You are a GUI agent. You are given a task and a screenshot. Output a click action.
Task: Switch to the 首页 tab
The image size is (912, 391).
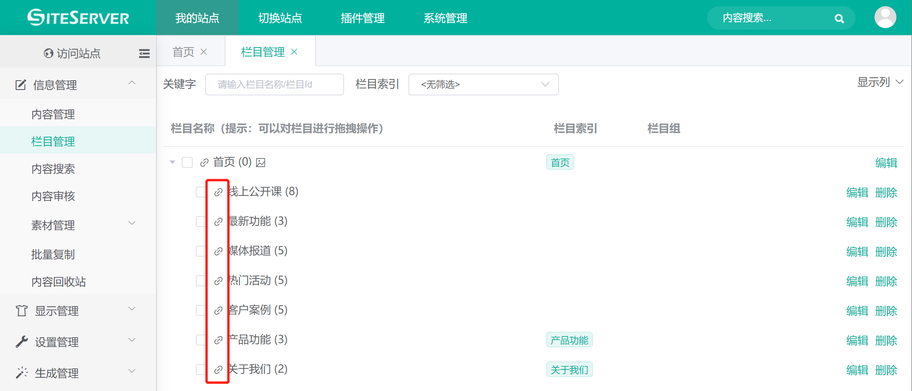pos(183,51)
